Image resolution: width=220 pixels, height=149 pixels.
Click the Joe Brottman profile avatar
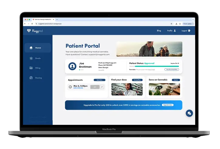click(72, 66)
